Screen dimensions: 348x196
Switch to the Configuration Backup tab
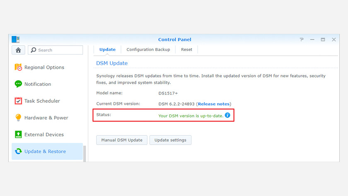148,49
